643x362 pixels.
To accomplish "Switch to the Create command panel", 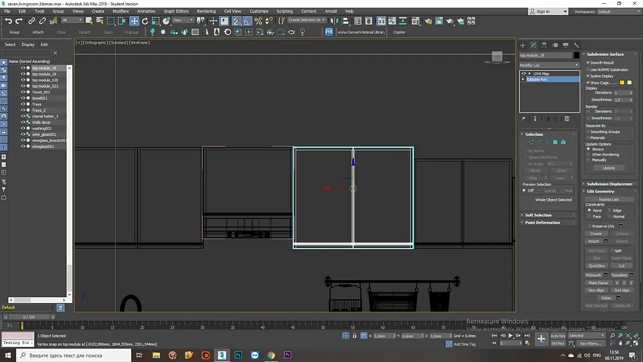I will [523, 45].
